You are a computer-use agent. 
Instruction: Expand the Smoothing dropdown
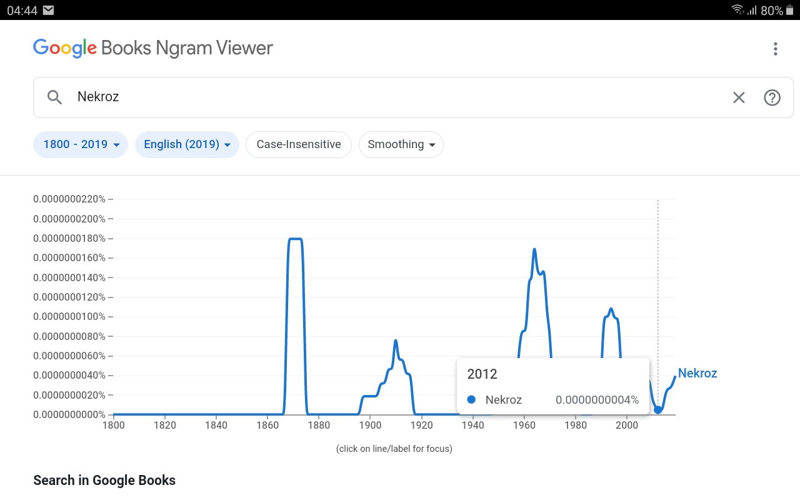(401, 144)
